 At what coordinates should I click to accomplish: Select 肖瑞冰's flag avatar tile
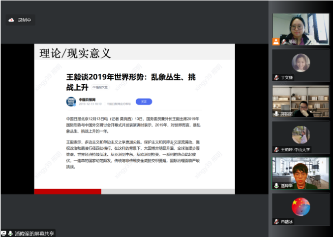click(301, 207)
